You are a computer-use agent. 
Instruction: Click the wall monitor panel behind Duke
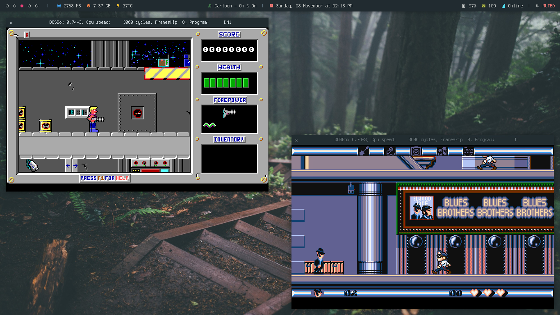click(77, 112)
